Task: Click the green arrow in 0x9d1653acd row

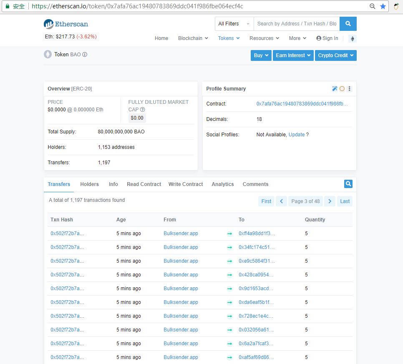Action: (229, 289)
